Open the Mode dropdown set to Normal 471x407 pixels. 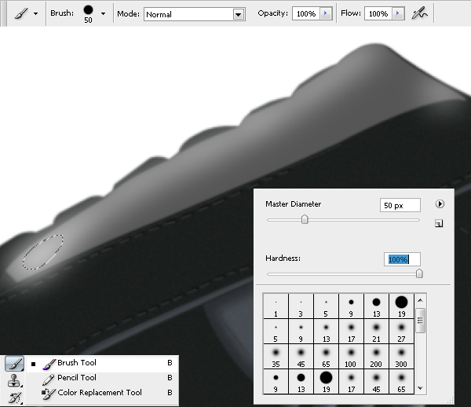(x=195, y=14)
